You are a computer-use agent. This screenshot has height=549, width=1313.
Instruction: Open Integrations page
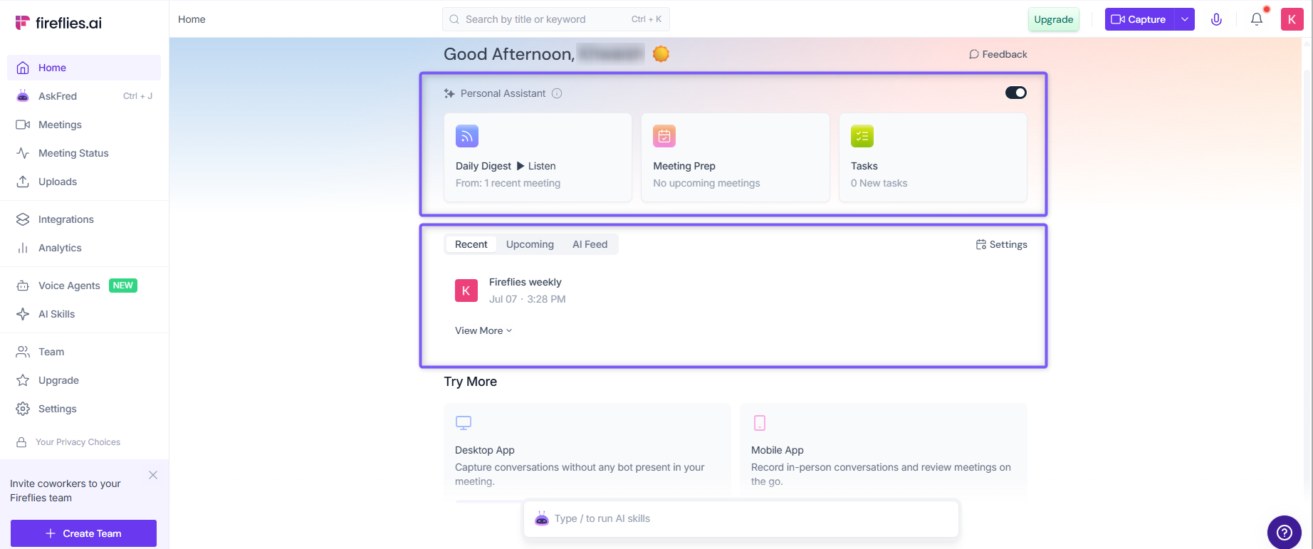click(x=84, y=219)
